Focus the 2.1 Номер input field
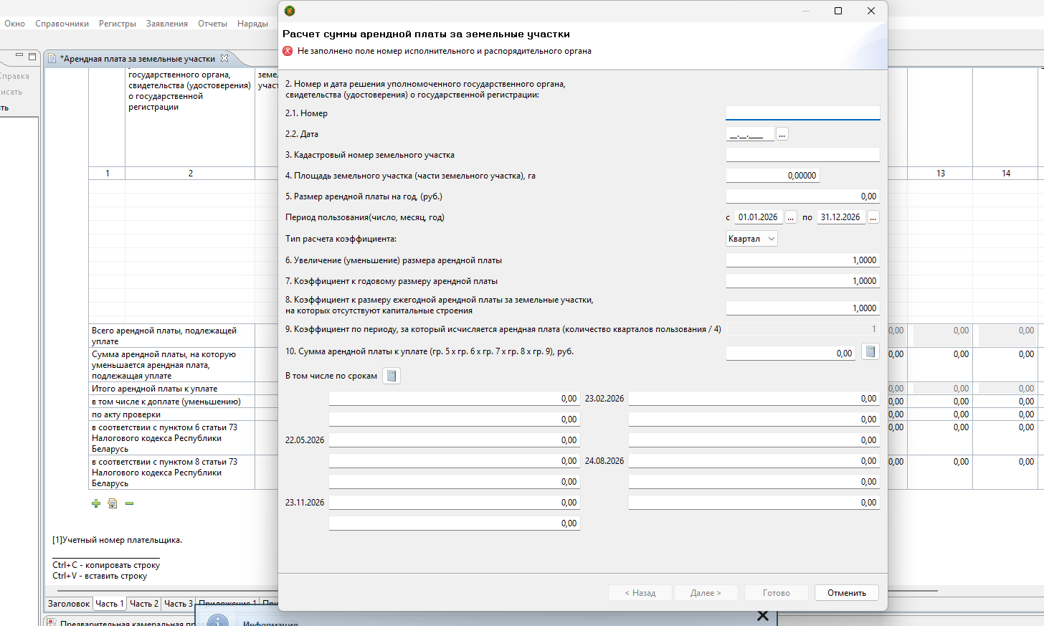 pos(803,113)
